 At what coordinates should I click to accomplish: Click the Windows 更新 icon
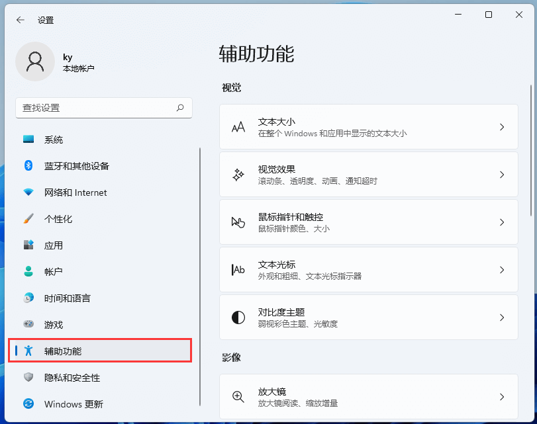[x=28, y=404]
